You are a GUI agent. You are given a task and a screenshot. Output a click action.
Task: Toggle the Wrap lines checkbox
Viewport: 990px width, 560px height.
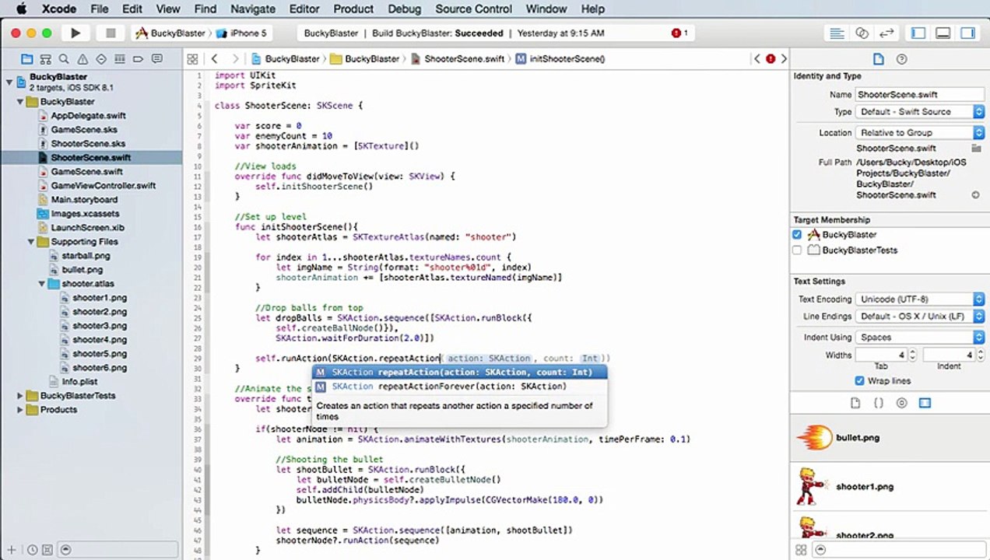pos(860,380)
